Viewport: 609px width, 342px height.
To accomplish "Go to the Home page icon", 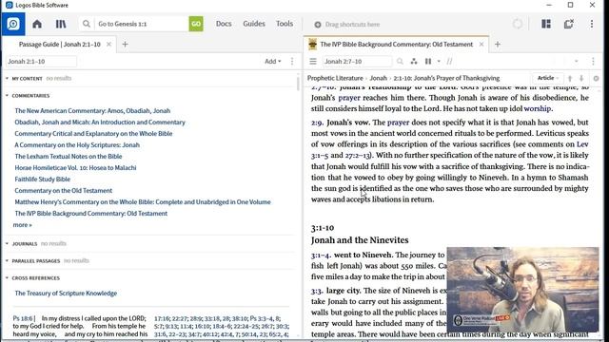I will (37, 24).
